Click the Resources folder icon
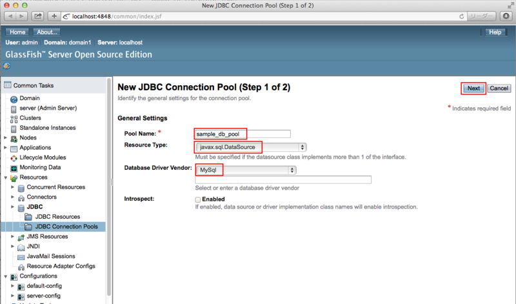The image size is (516, 304). (14, 178)
